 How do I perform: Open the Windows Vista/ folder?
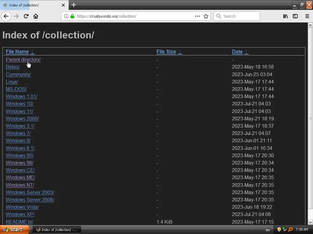(x=22, y=207)
